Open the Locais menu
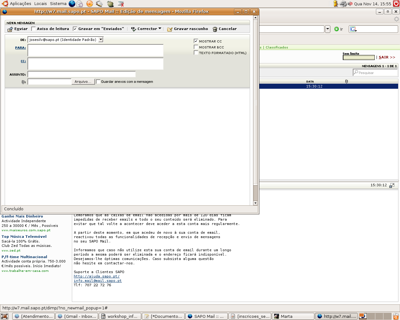 41,4
